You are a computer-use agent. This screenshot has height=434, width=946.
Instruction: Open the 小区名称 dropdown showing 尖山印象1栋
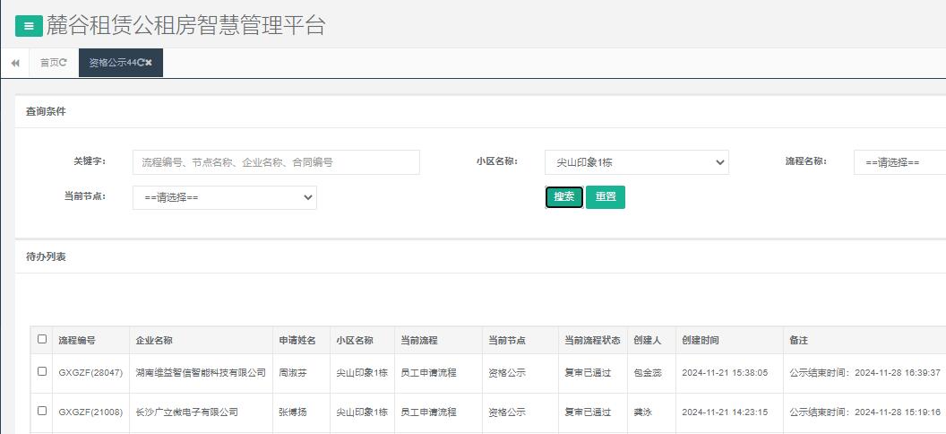tap(636, 162)
